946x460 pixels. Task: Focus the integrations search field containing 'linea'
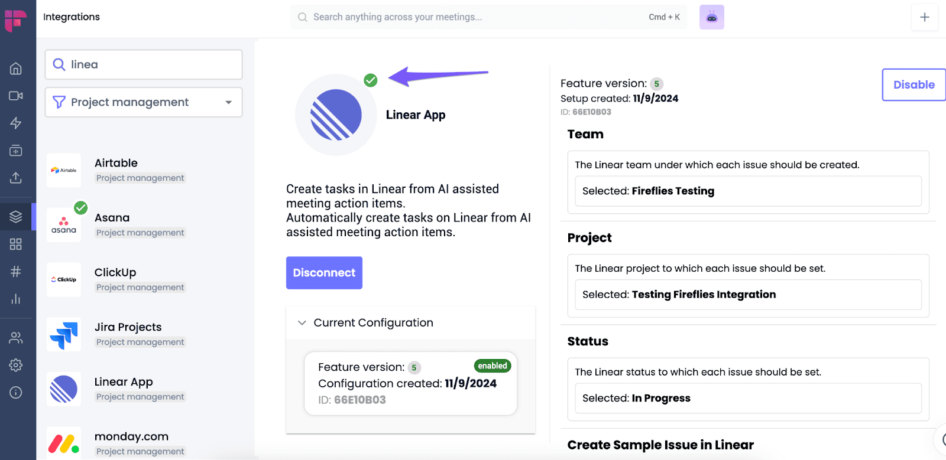tap(144, 64)
